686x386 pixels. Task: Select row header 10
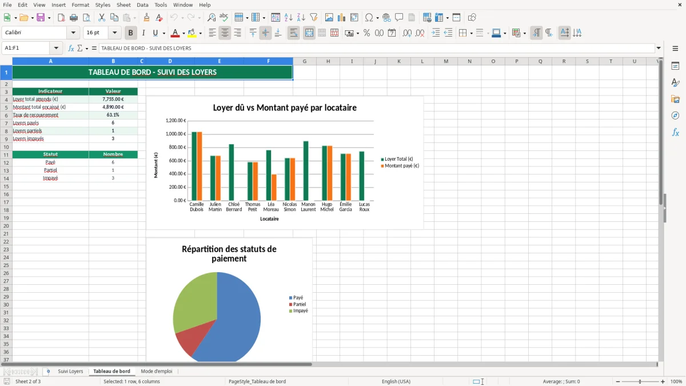coord(6,147)
